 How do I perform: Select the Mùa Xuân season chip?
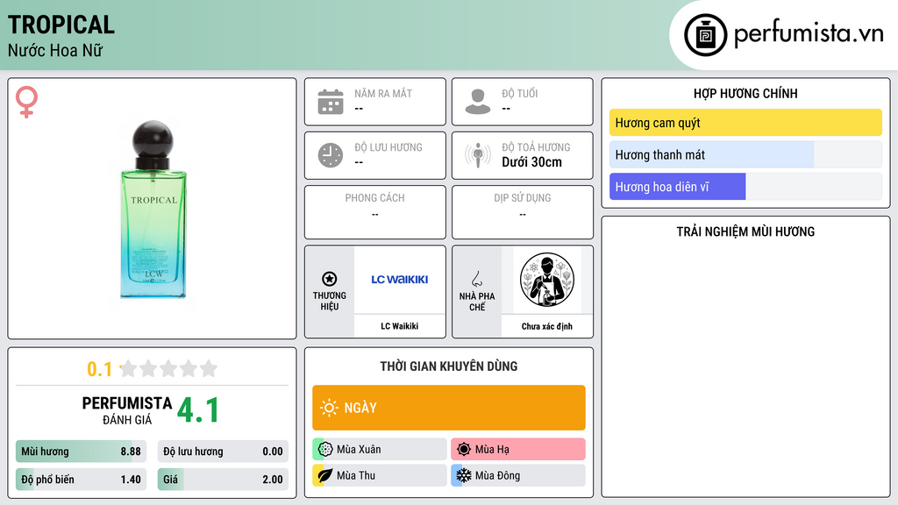[x=380, y=450]
